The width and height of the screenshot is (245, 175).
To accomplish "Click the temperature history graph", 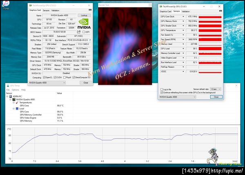I will [125, 143].
